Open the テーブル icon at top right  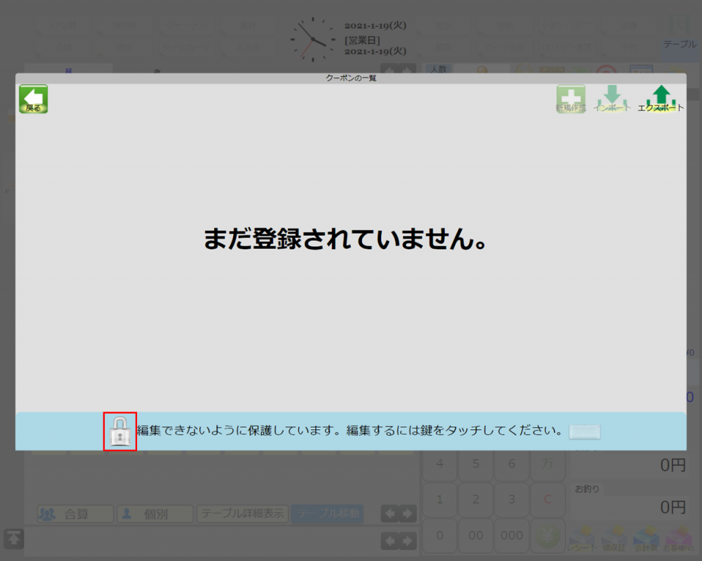[679, 34]
